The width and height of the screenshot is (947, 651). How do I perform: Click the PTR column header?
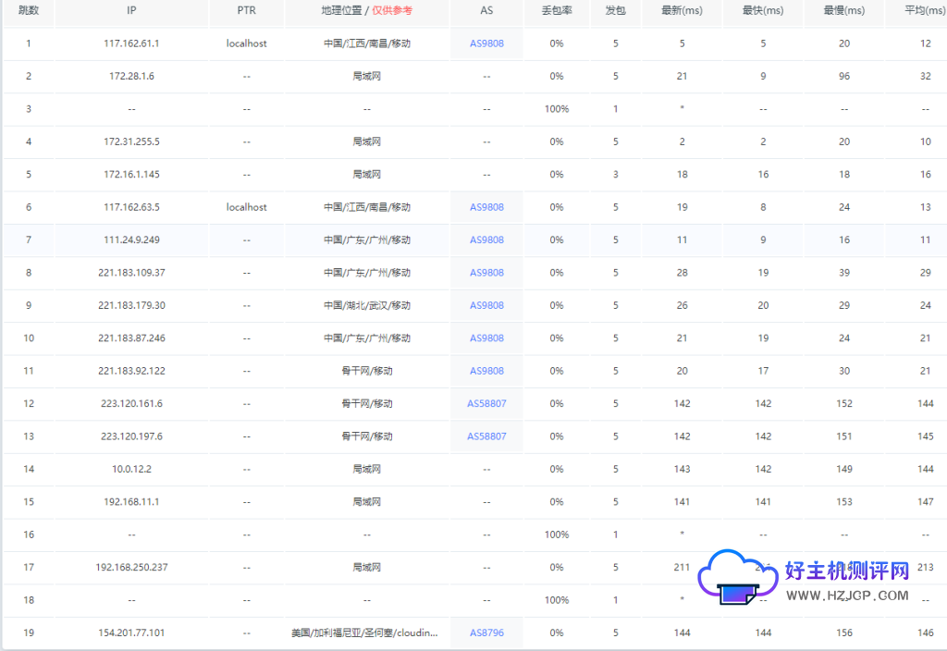(x=246, y=11)
